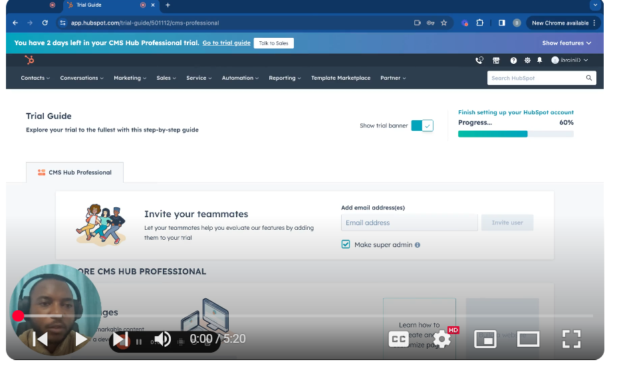This screenshot has width=619, height=366.
Task: Click the Talk to Sales button
Action: point(273,43)
